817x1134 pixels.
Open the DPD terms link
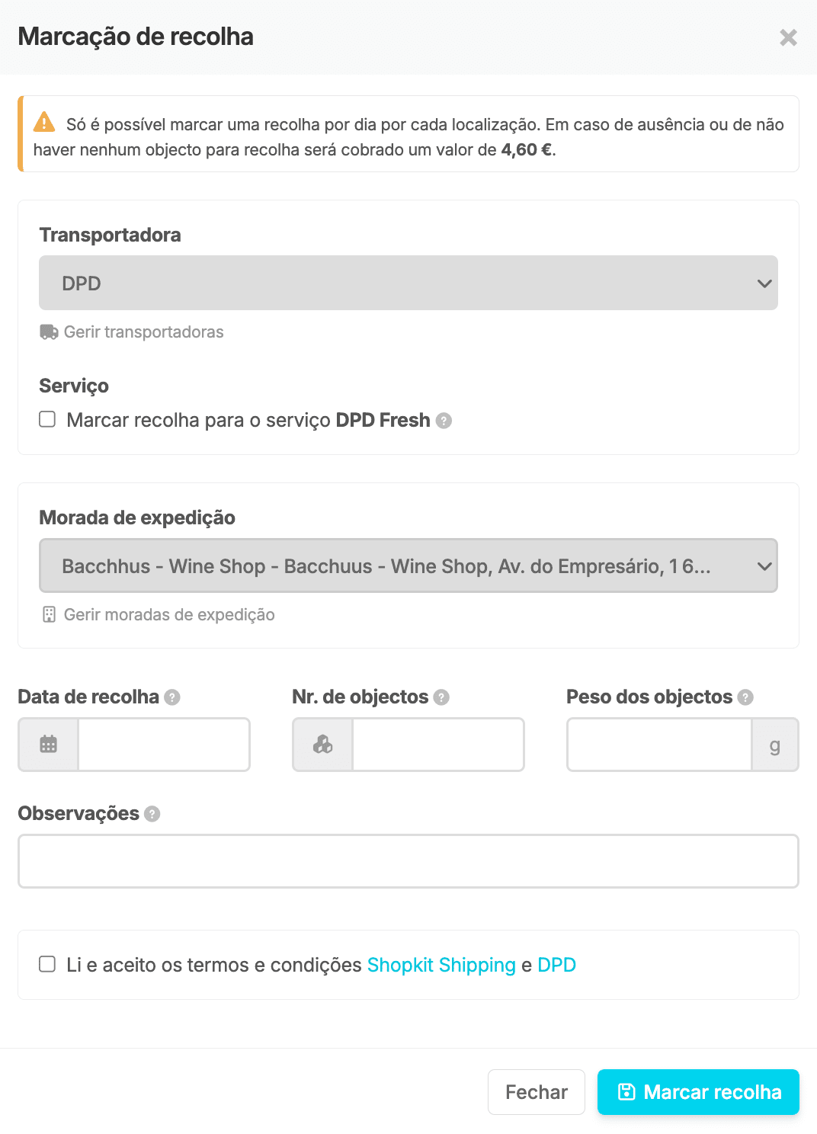point(556,965)
